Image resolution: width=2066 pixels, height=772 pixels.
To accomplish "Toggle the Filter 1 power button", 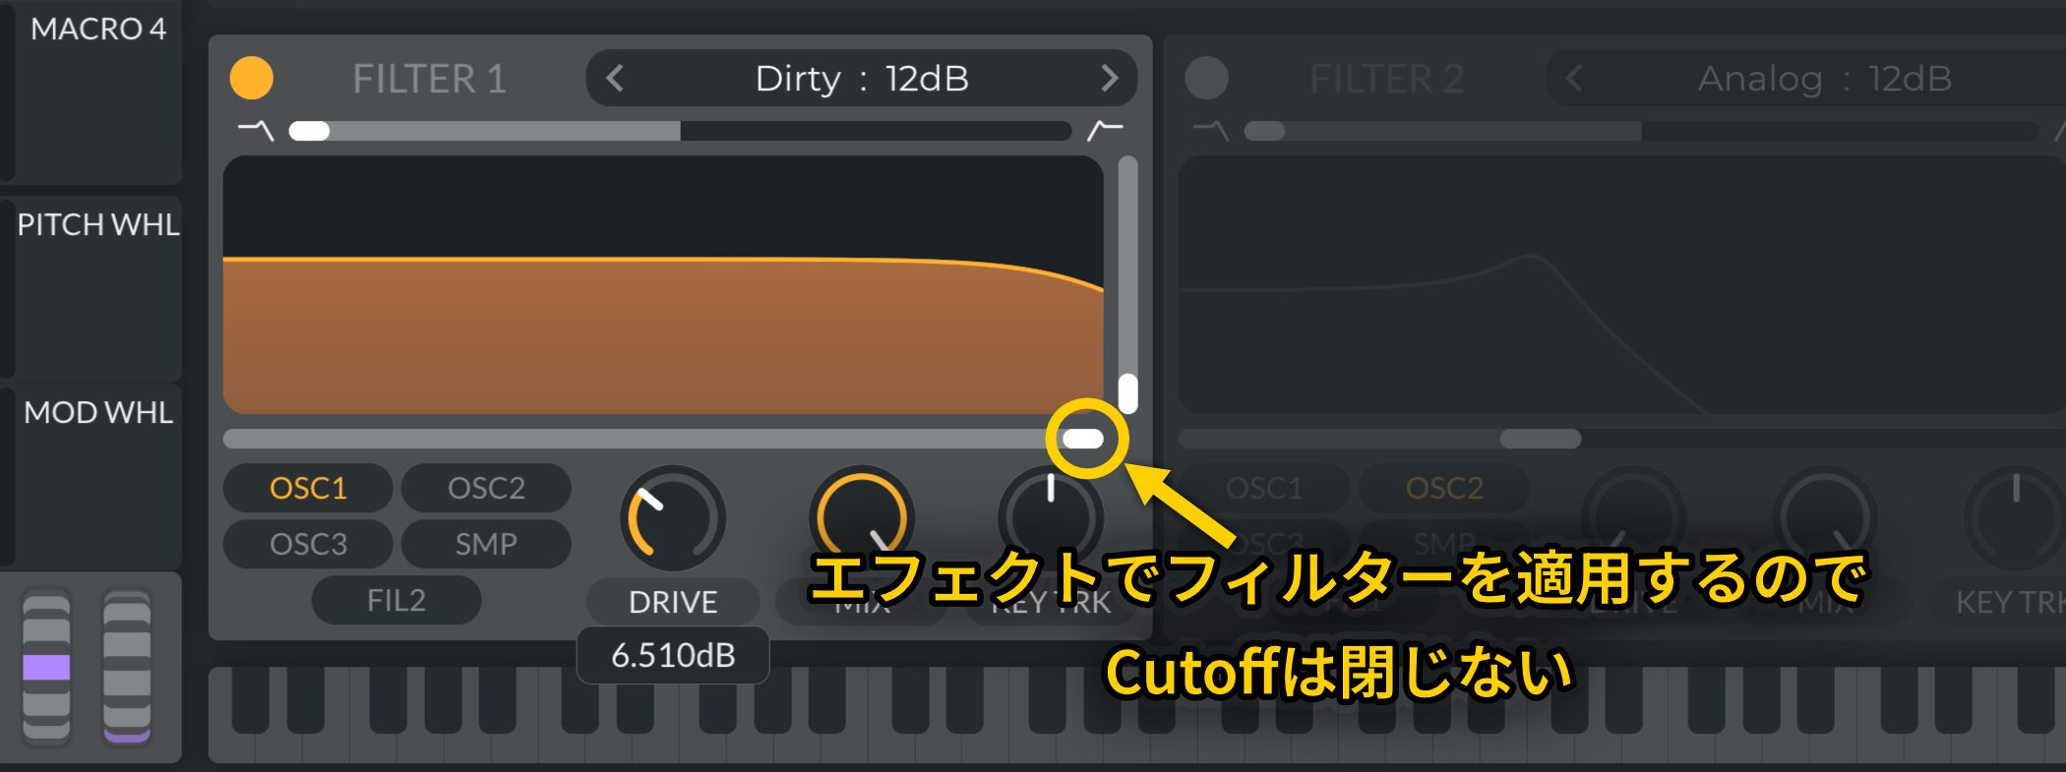I will coord(251,78).
